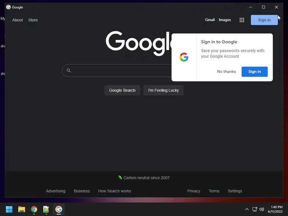This screenshot has width=288, height=216.
Task: Click the Google Search button
Action: tap(122, 90)
